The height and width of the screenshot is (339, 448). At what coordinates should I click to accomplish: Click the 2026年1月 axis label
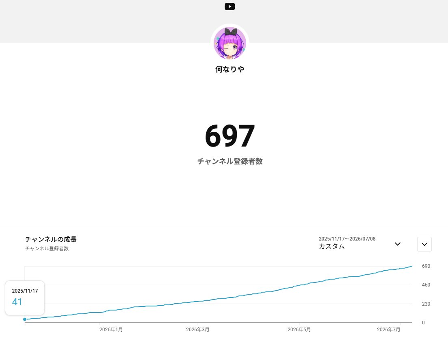[x=111, y=330]
